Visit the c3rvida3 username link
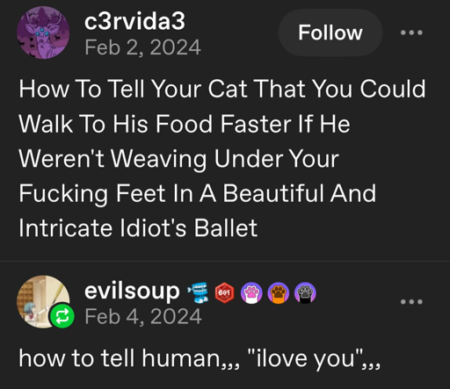450x389 pixels. 134,21
